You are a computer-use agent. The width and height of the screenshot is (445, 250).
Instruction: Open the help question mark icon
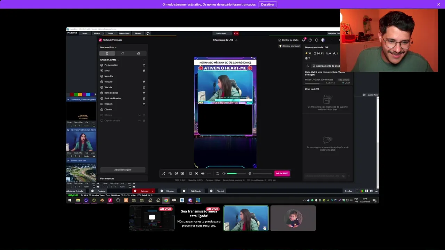coord(310,40)
